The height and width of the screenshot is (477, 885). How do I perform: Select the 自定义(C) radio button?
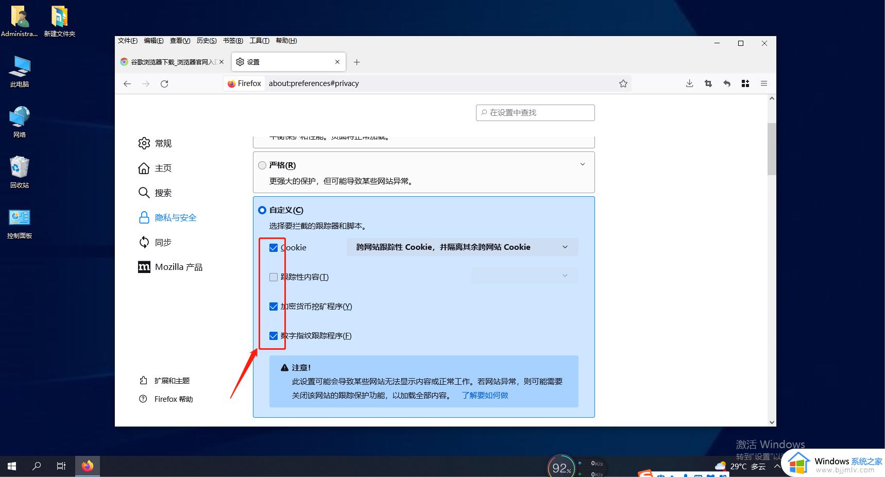click(x=262, y=210)
